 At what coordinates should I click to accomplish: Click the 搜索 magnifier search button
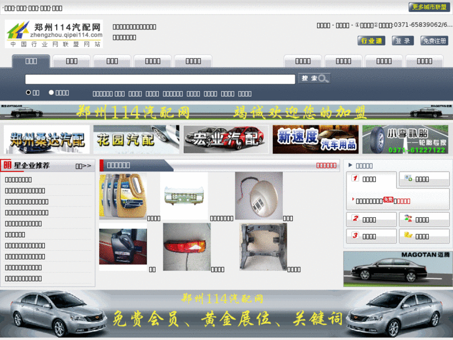click(314, 78)
